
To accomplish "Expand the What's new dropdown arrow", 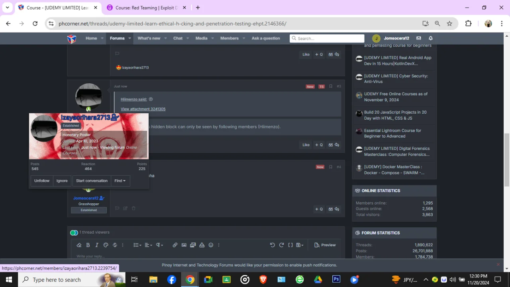I will (x=165, y=39).
